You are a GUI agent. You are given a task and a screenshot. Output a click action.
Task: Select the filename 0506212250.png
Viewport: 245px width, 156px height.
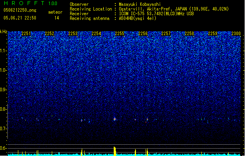click(x=20, y=11)
